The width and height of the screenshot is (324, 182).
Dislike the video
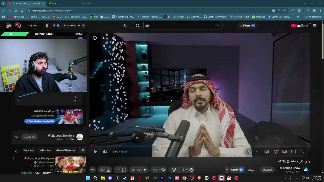(174, 170)
